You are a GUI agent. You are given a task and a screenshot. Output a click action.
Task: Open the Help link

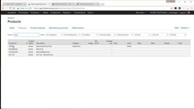176,28
